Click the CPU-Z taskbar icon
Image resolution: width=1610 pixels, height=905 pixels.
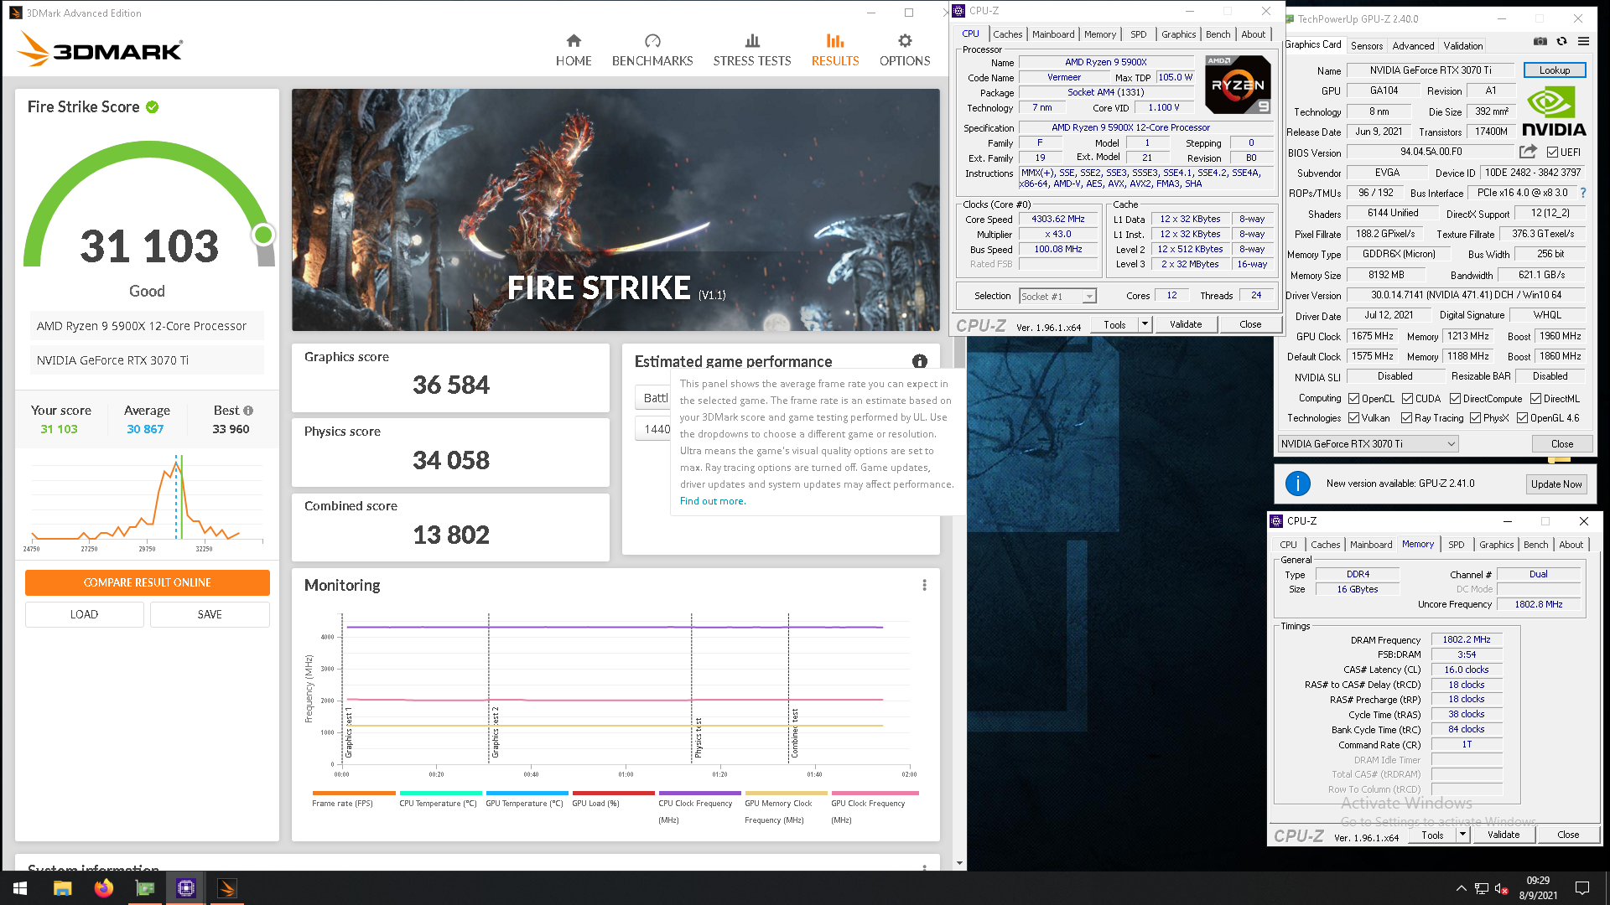(186, 888)
